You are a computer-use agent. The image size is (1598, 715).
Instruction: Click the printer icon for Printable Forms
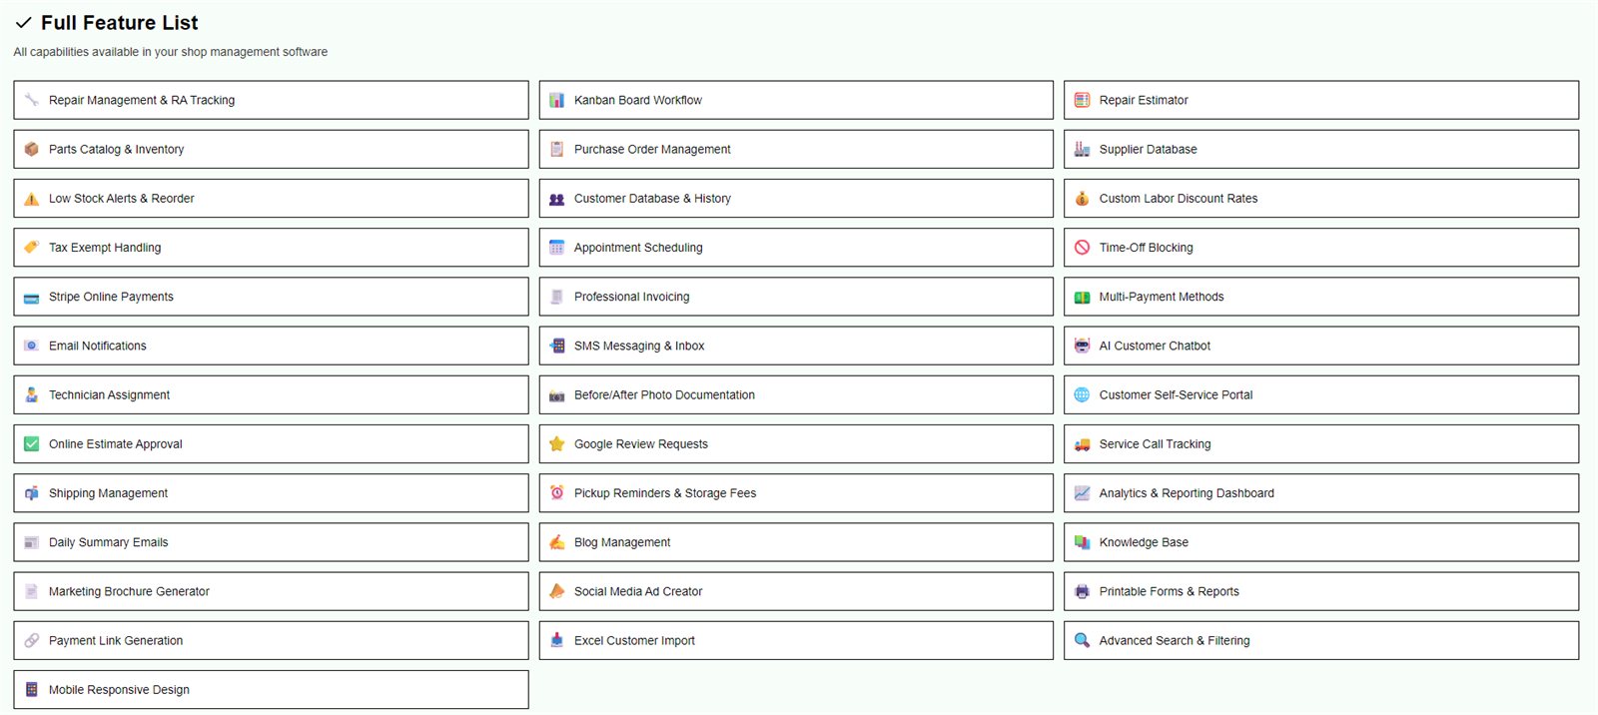(x=1082, y=591)
